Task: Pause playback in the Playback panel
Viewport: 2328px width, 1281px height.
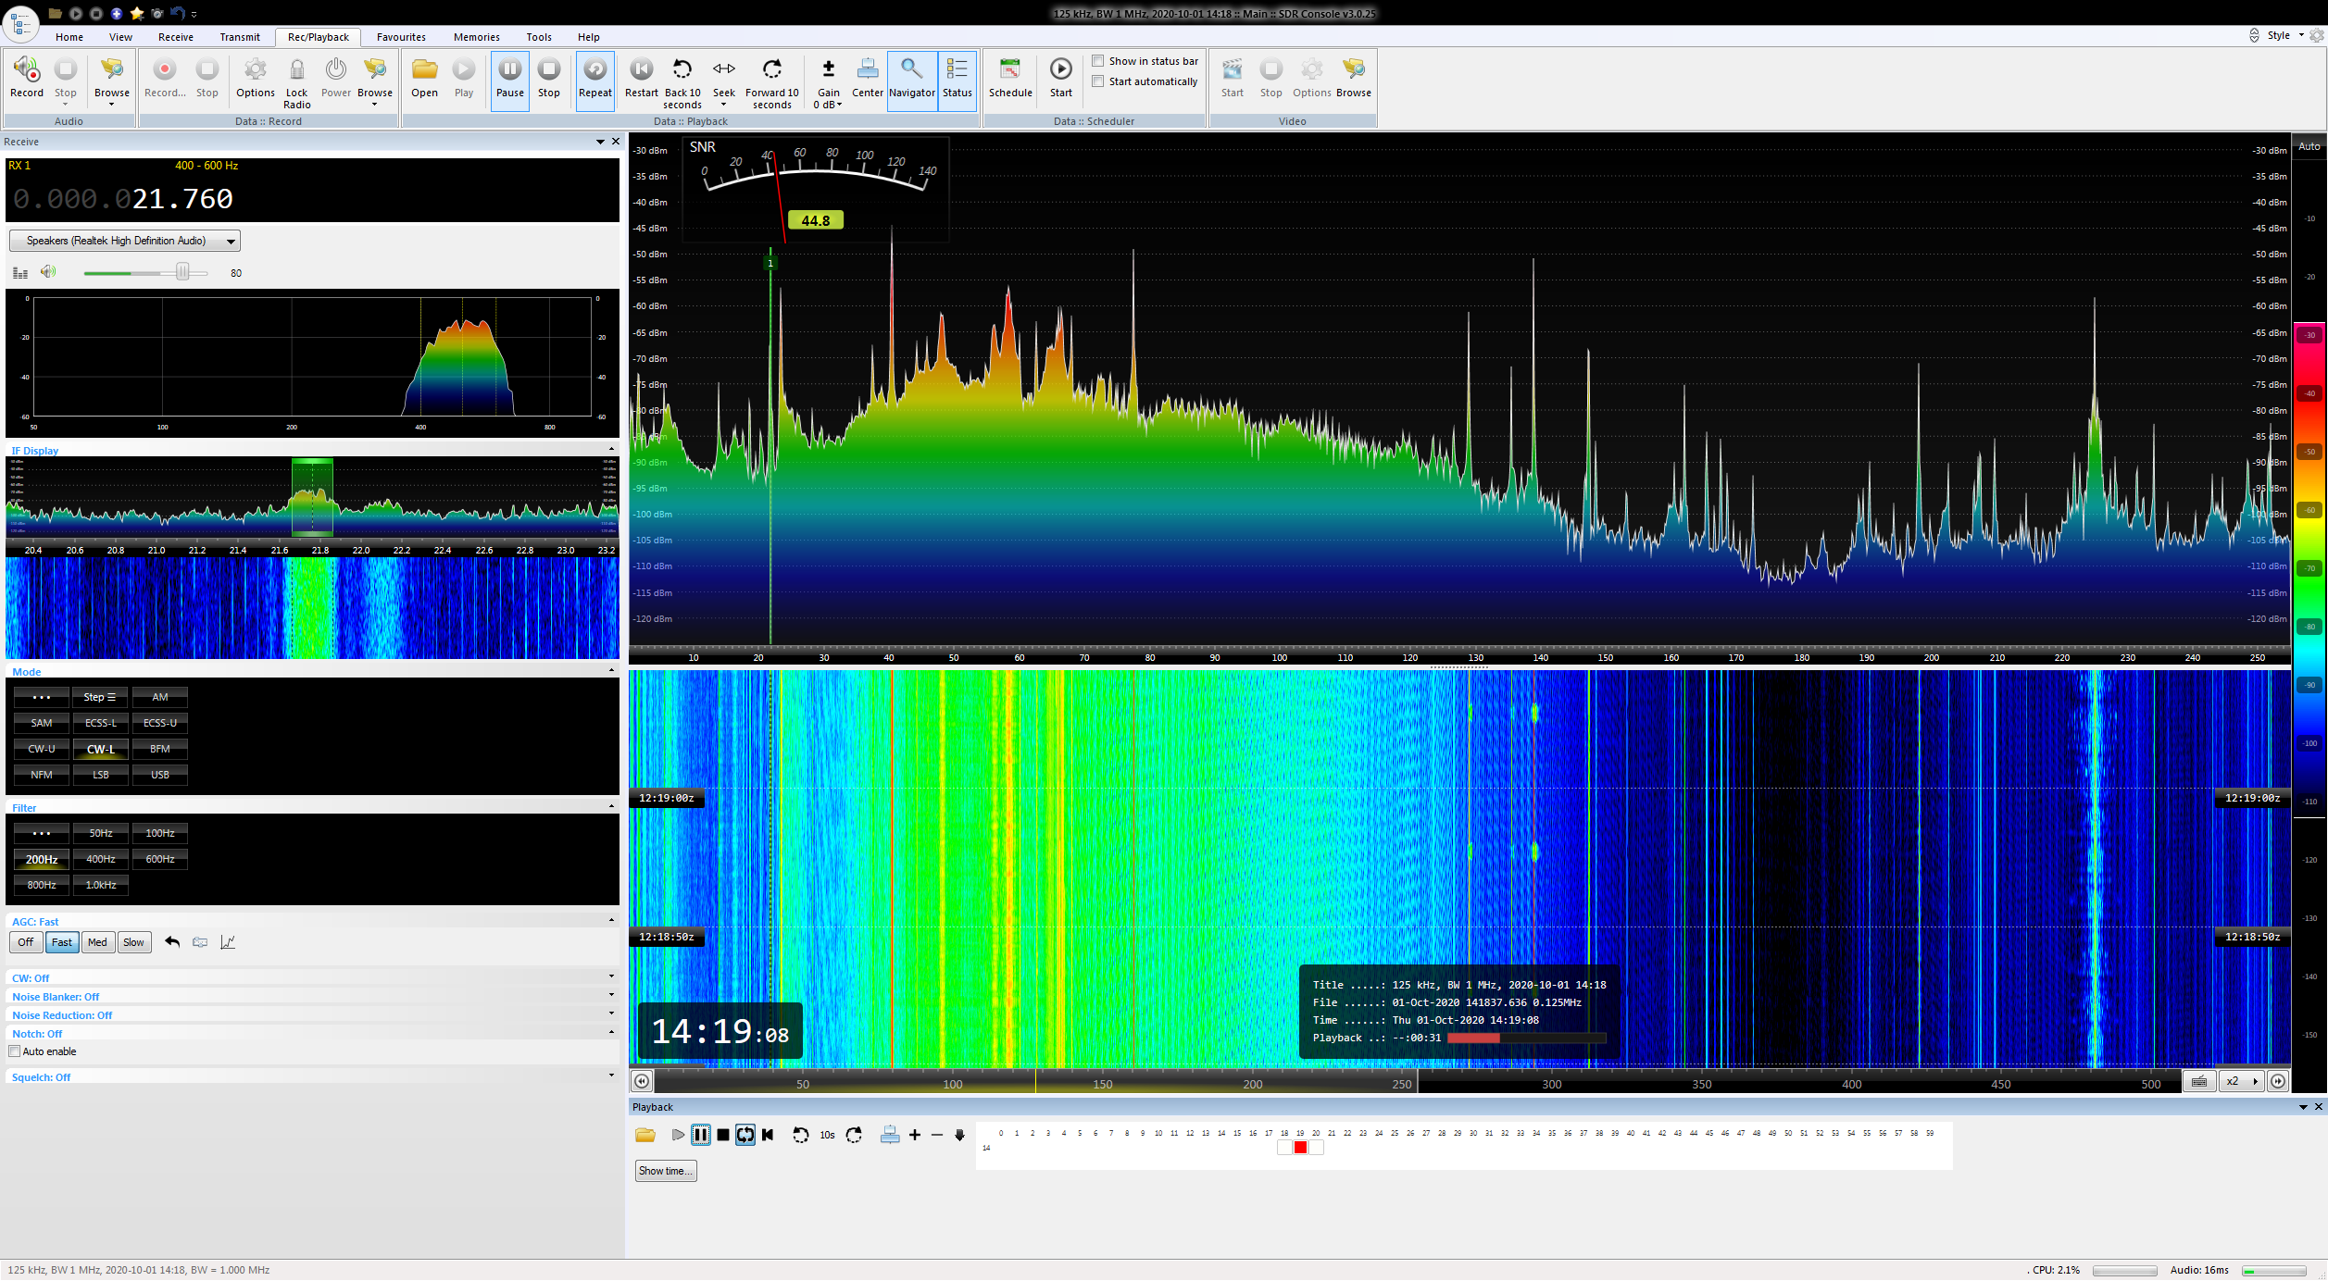Action: tap(700, 1135)
